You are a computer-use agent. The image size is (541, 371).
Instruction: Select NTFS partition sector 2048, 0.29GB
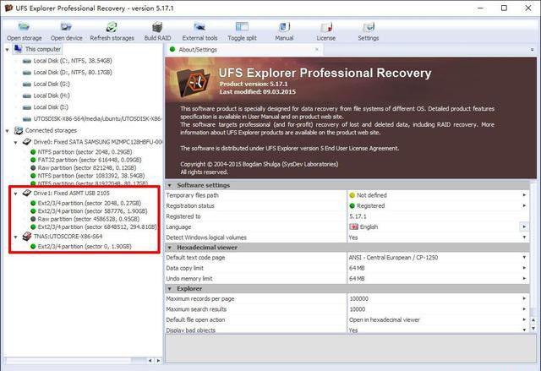pos(81,152)
